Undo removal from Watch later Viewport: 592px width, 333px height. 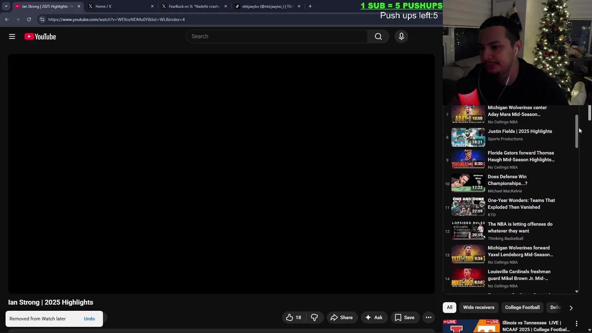tap(89, 319)
